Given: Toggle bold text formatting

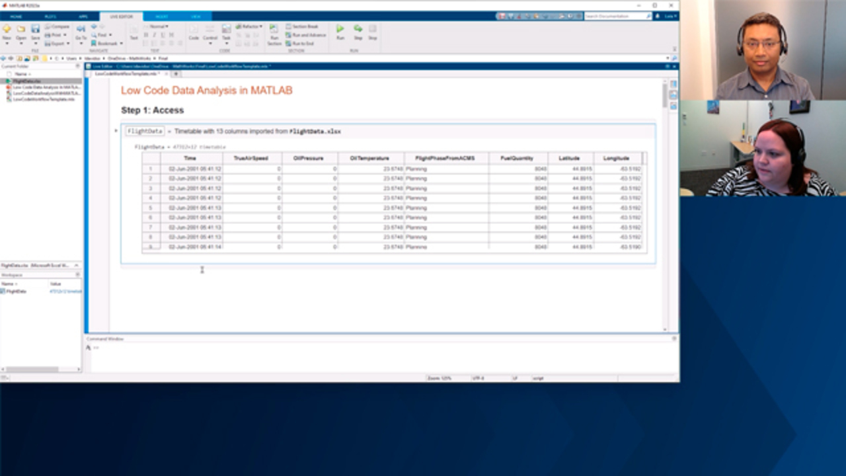Looking at the screenshot, I should click(x=146, y=35).
